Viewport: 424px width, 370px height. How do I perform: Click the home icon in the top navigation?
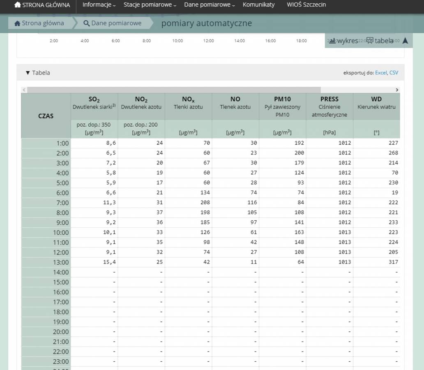click(x=17, y=5)
